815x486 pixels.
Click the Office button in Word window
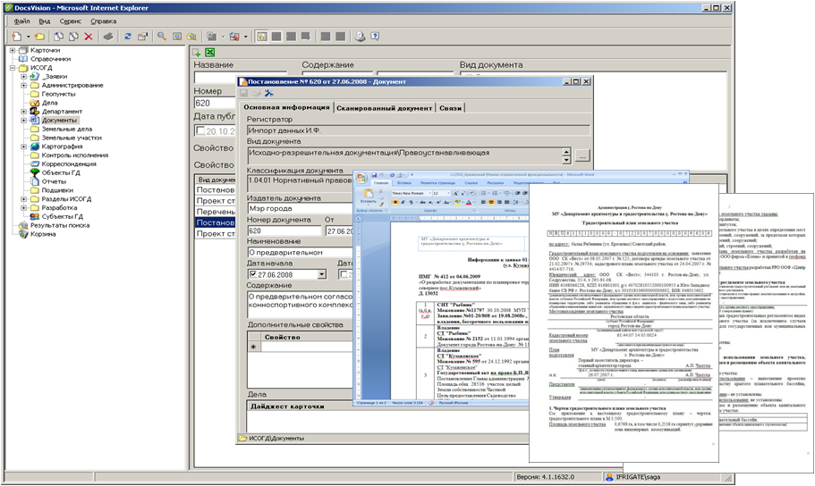[361, 178]
